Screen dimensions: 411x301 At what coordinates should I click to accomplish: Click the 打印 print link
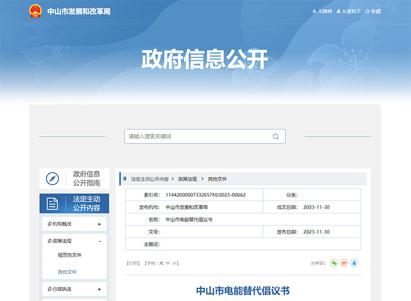click(133, 263)
